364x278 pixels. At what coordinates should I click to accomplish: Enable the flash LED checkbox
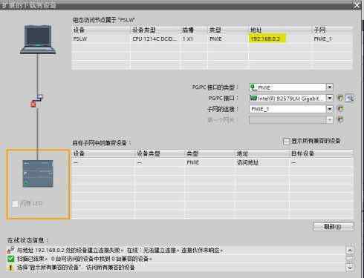coord(15,204)
